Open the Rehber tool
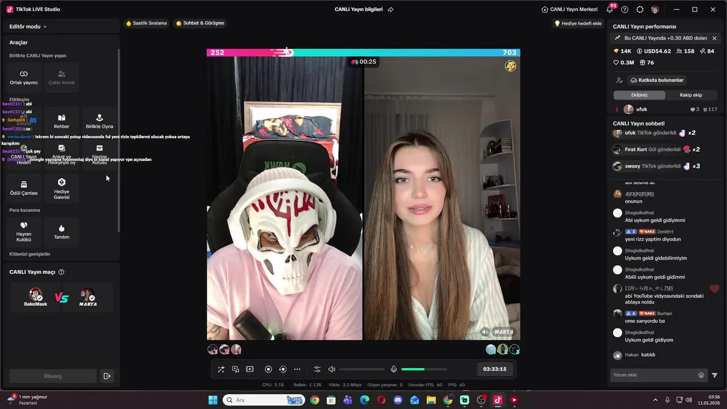The image size is (727, 409). (x=61, y=122)
